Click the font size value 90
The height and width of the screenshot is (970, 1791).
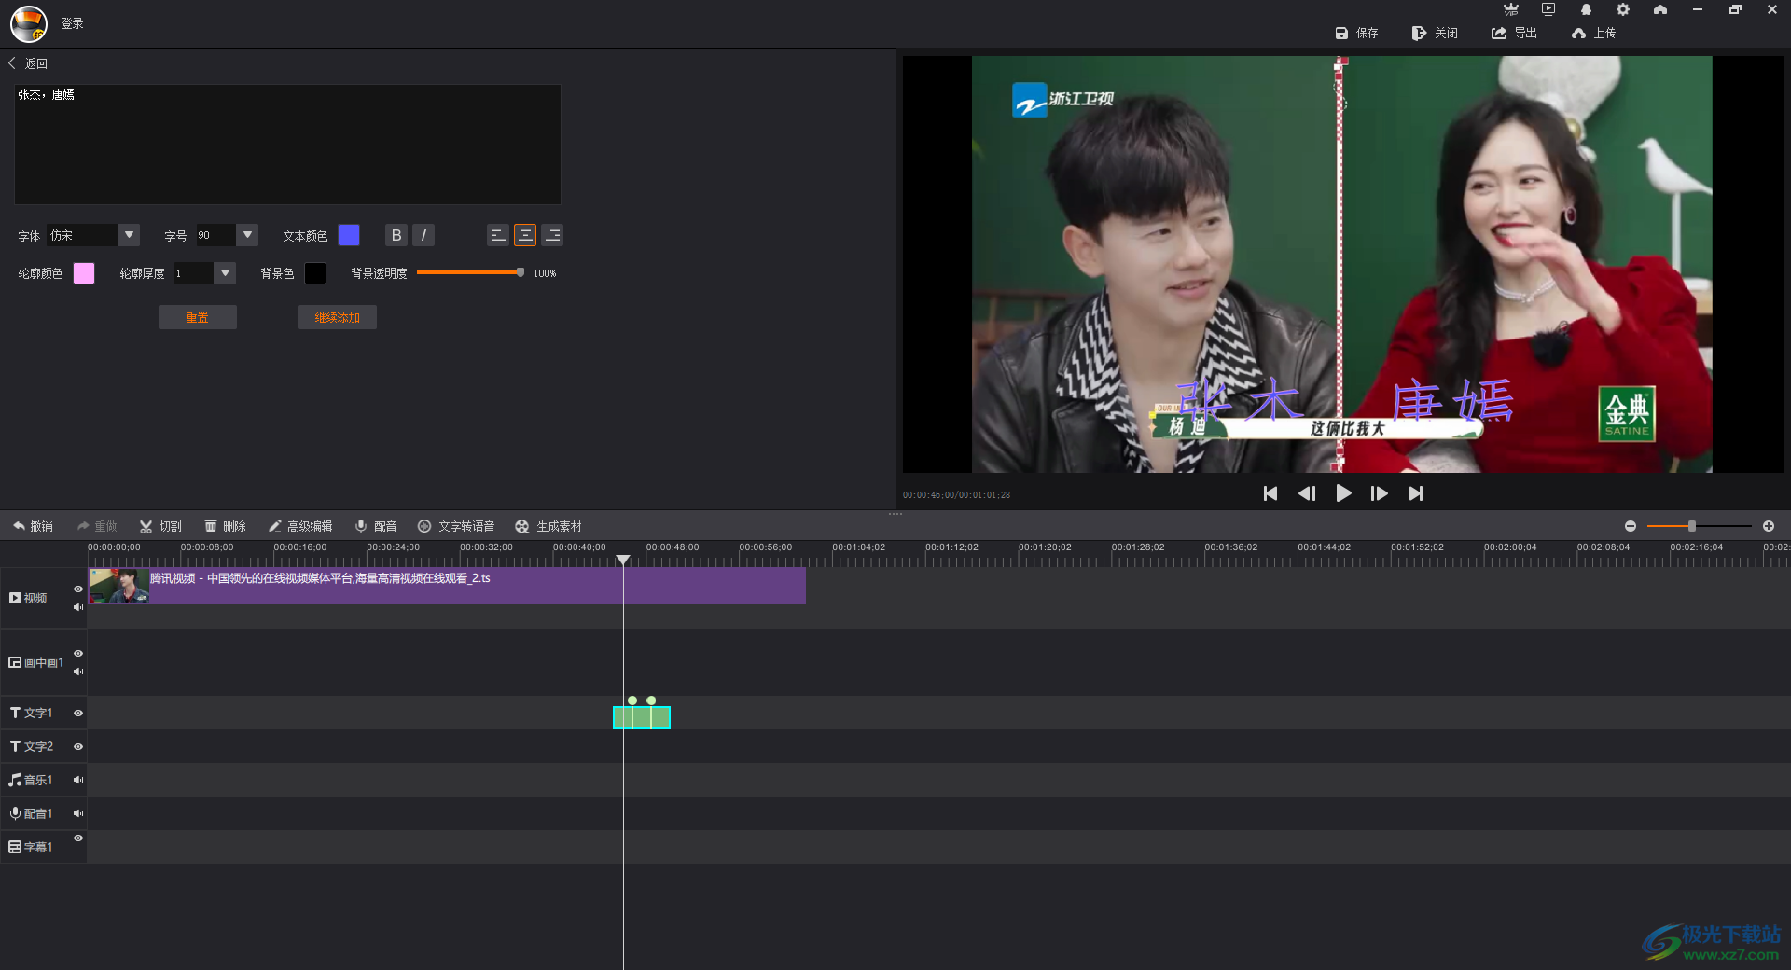tap(215, 235)
